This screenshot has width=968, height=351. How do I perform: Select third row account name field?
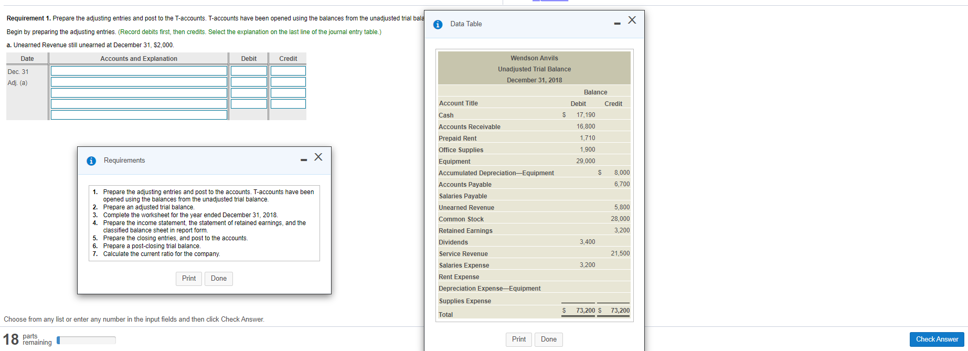(x=139, y=93)
